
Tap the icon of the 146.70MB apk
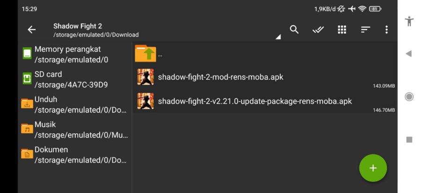pyautogui.click(x=145, y=101)
